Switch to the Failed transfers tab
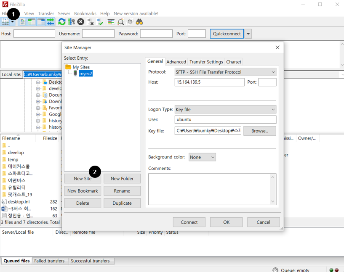Image resolution: width=344 pixels, height=272 pixels. (49, 261)
